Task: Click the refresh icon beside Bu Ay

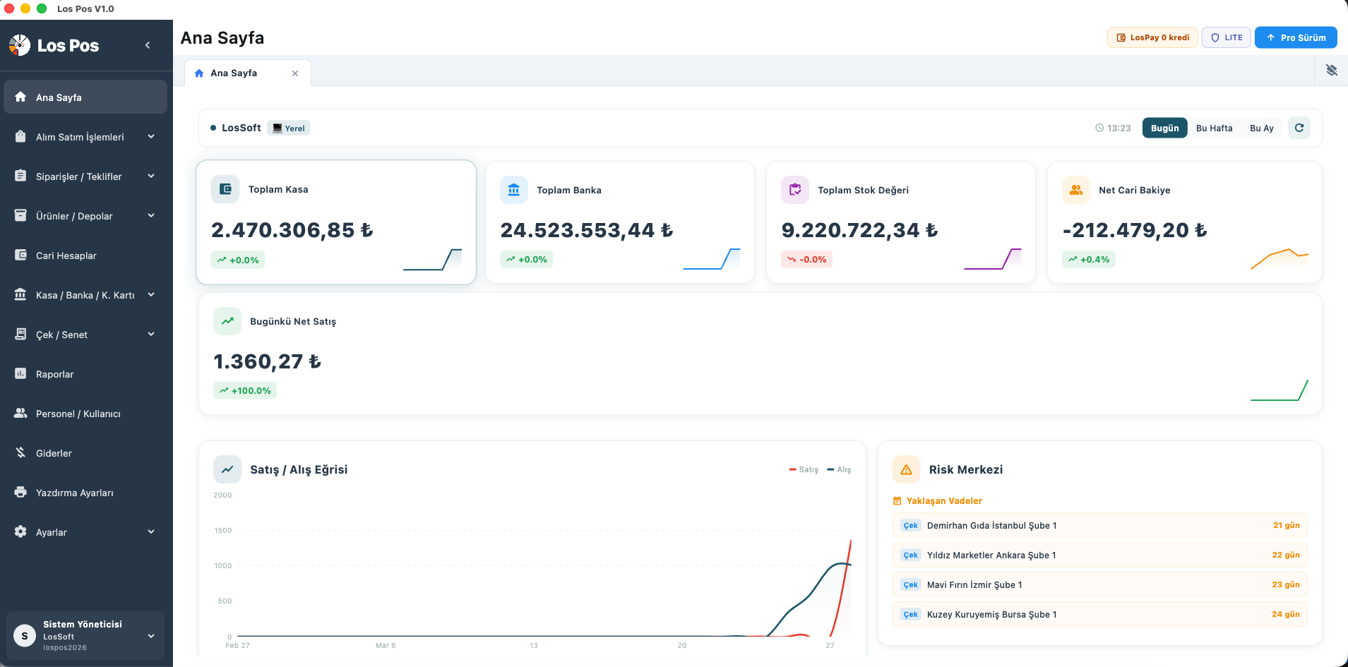Action: click(x=1299, y=128)
